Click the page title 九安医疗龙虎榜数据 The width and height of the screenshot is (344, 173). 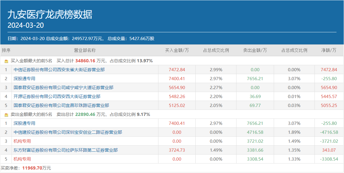point(50,15)
